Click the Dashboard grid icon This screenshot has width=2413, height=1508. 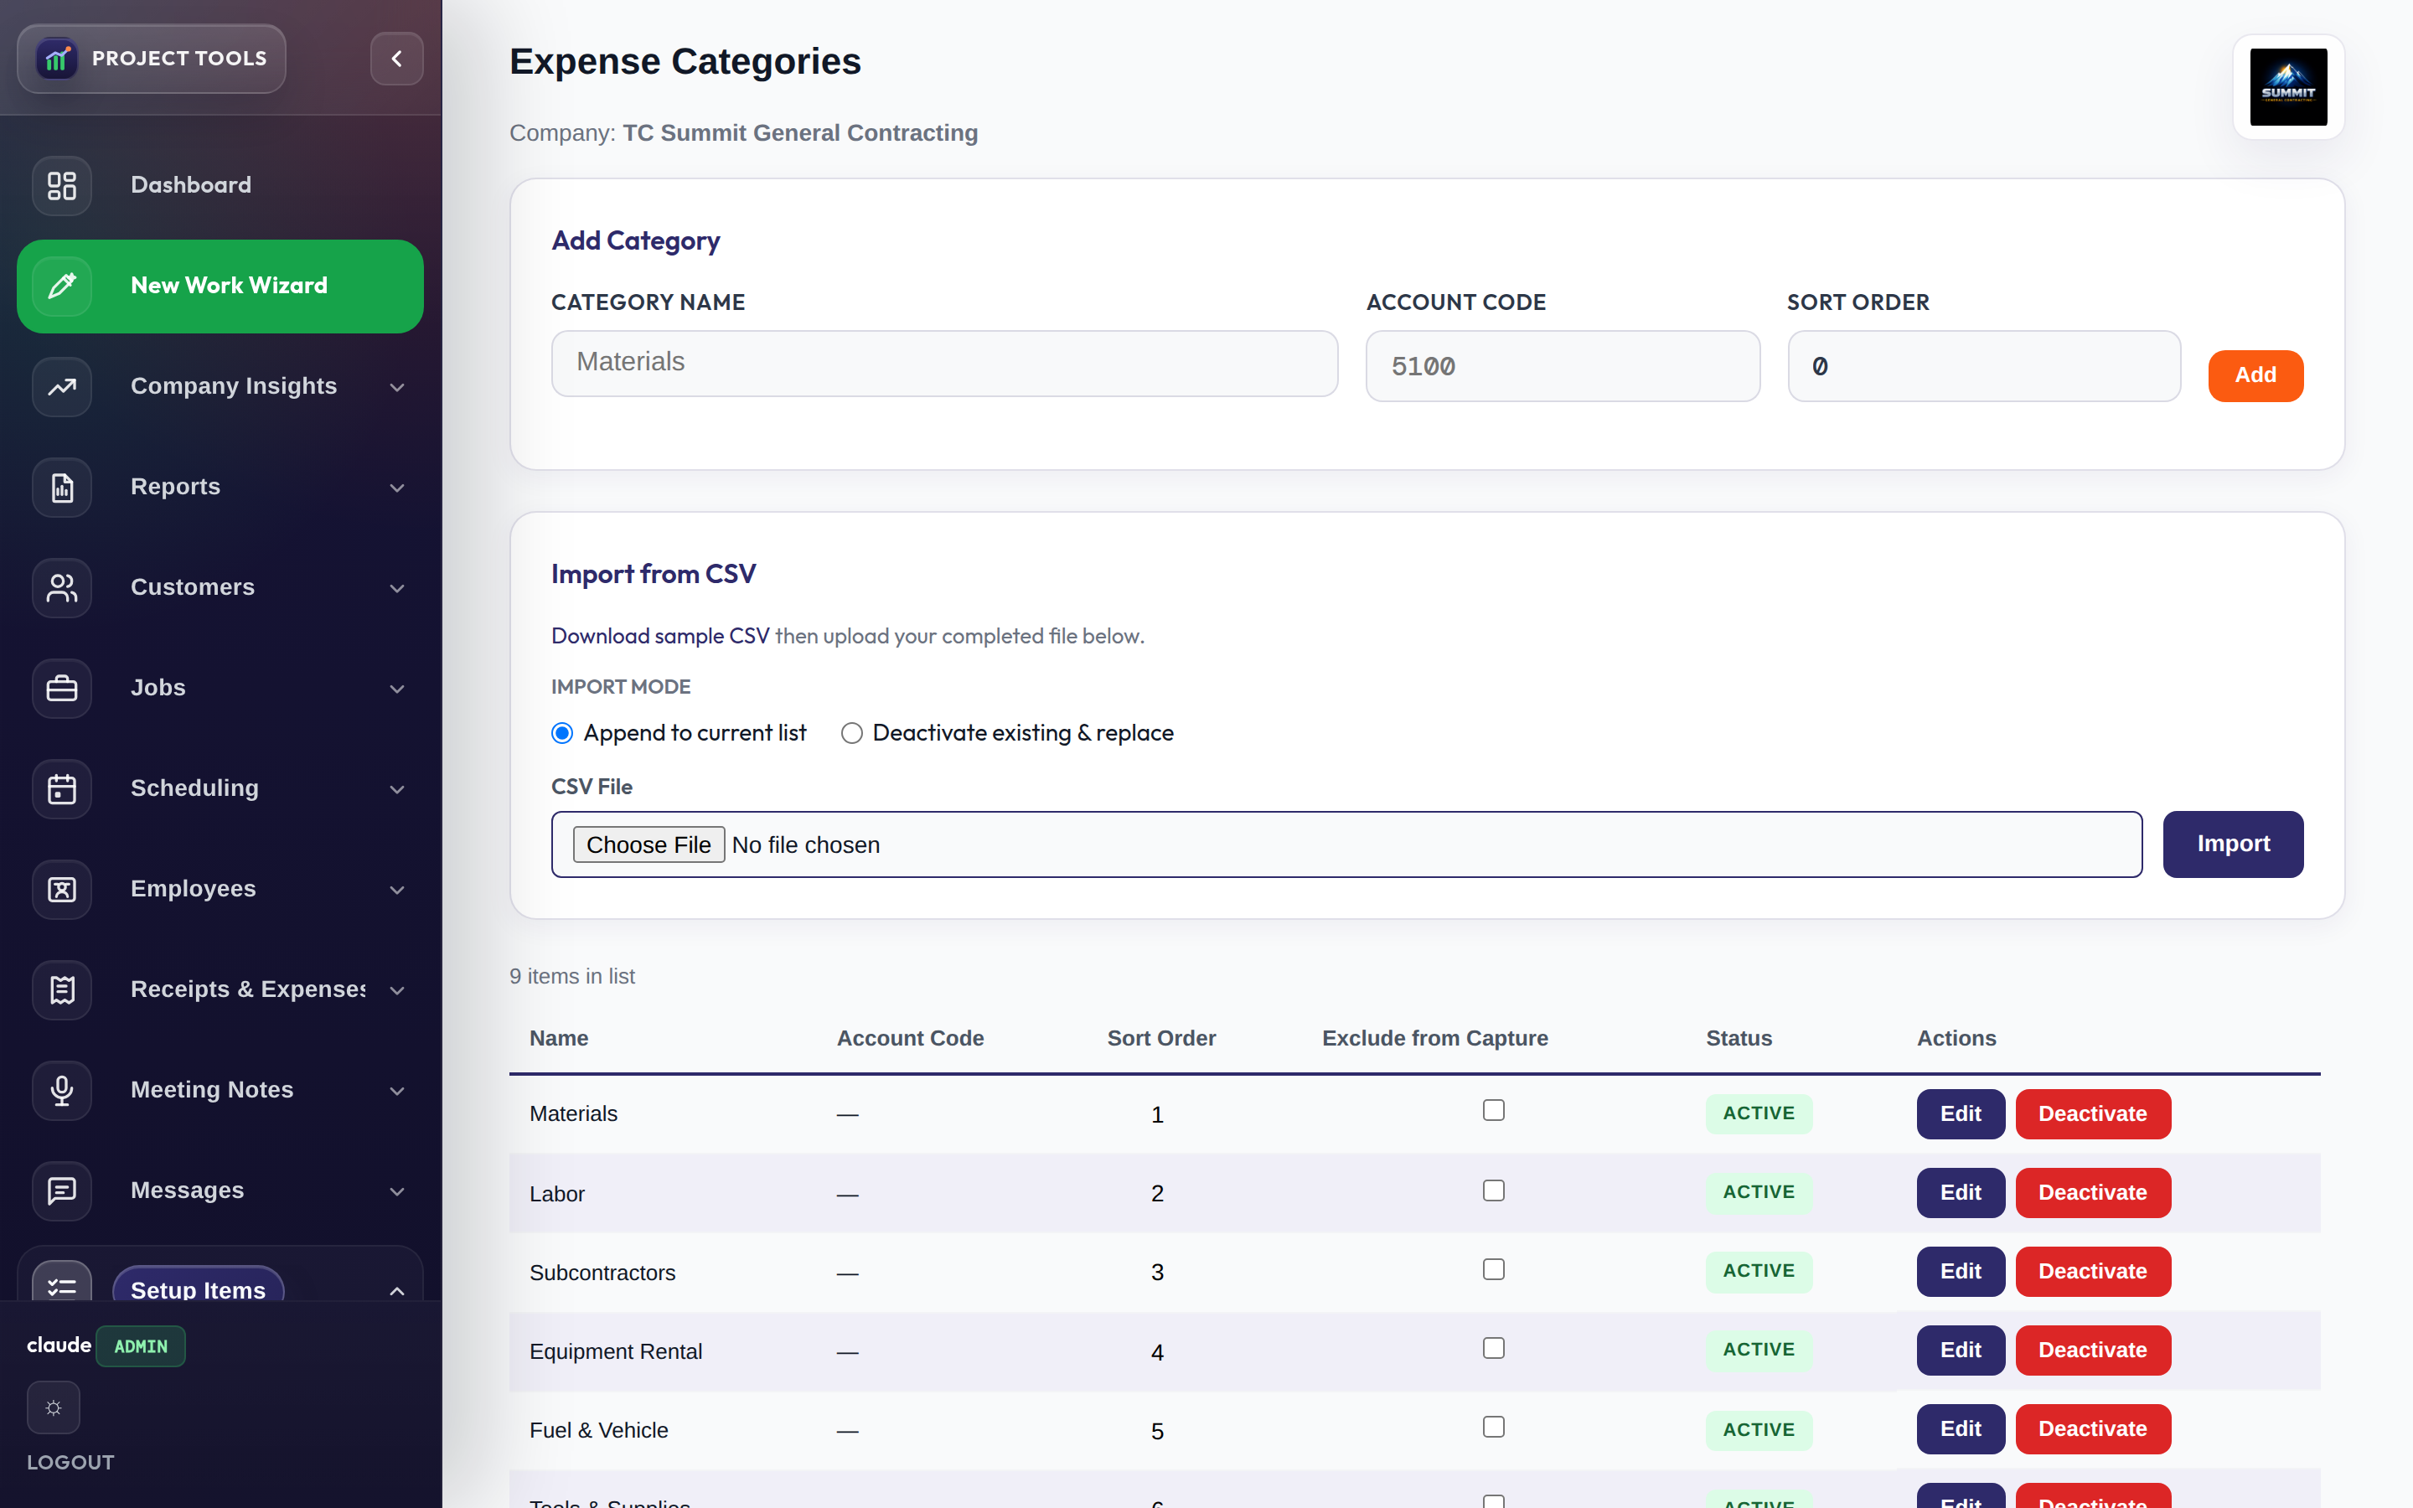pyautogui.click(x=62, y=185)
